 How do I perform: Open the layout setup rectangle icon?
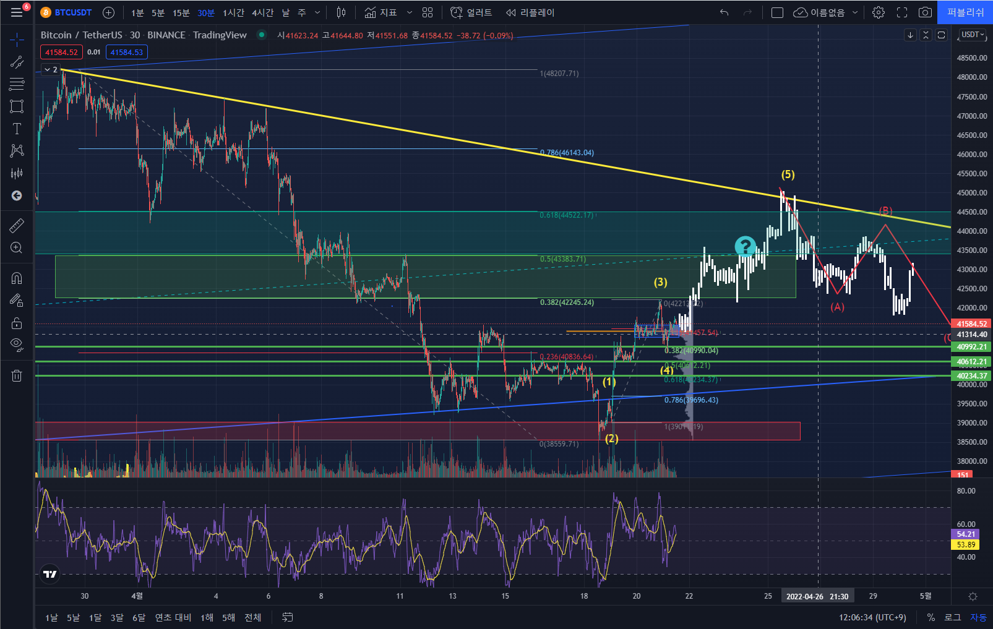pyautogui.click(x=777, y=12)
